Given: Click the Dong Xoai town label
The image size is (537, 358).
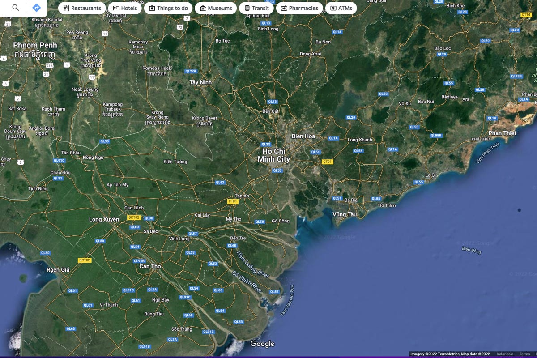Looking at the screenshot, I should 311,54.
